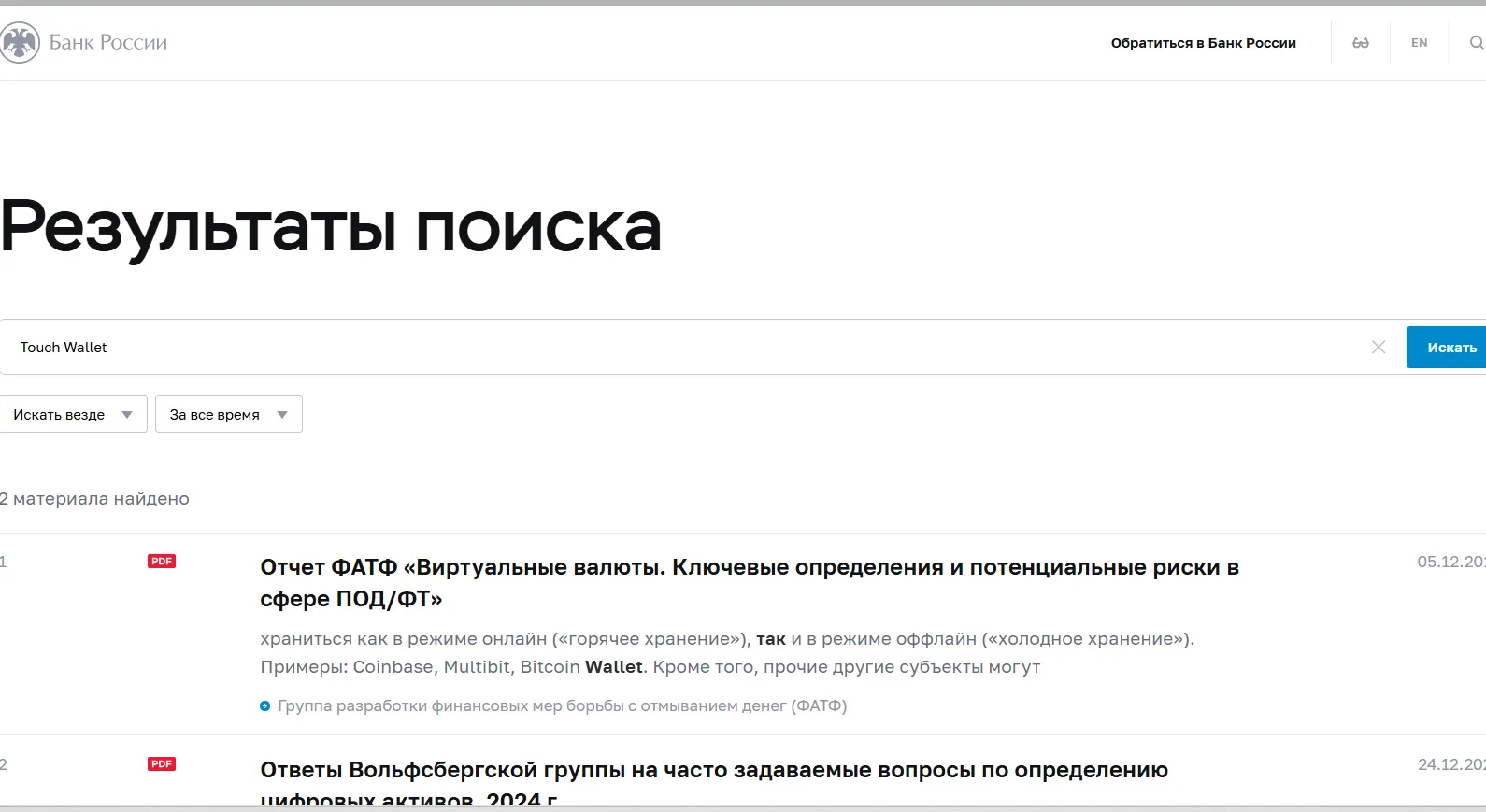The width and height of the screenshot is (1486, 812).
Task: Open site search magnifier icon
Action: tap(1477, 43)
